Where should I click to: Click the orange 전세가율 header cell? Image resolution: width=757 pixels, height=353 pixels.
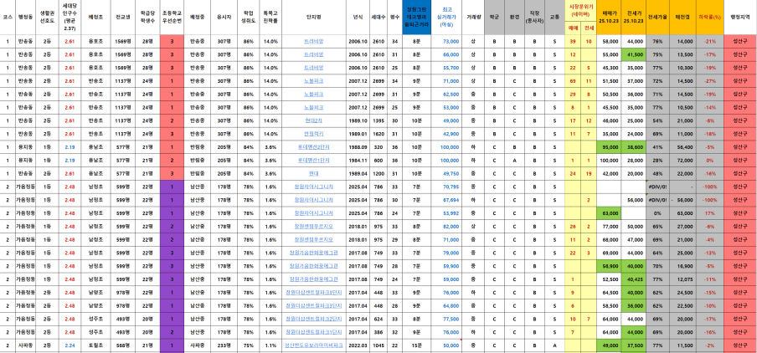pyautogui.click(x=657, y=16)
